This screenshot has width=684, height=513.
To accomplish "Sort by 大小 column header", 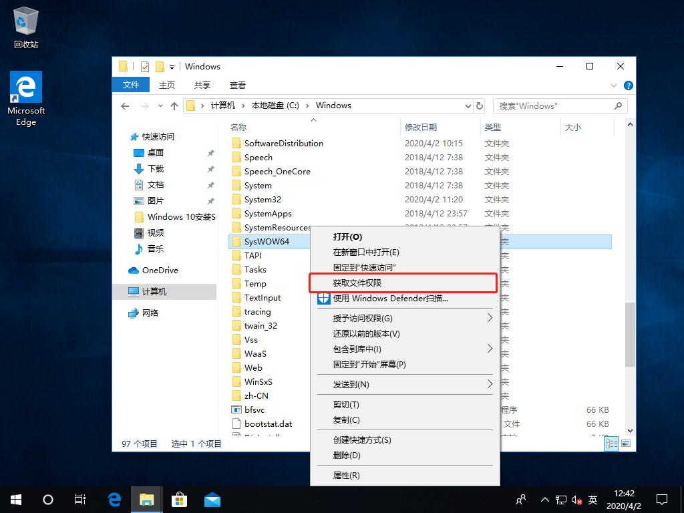I will [x=572, y=127].
